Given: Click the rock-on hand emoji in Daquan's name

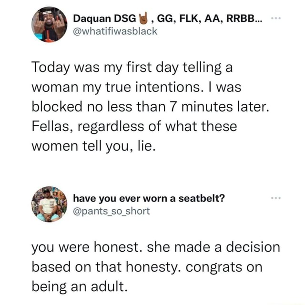Looking at the screenshot, I should (143, 18).
